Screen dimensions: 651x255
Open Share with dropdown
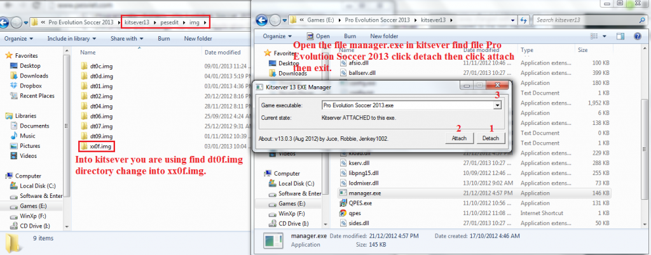pos(127,39)
